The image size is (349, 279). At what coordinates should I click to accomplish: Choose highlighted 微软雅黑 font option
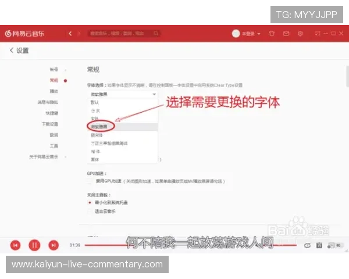click(x=122, y=127)
